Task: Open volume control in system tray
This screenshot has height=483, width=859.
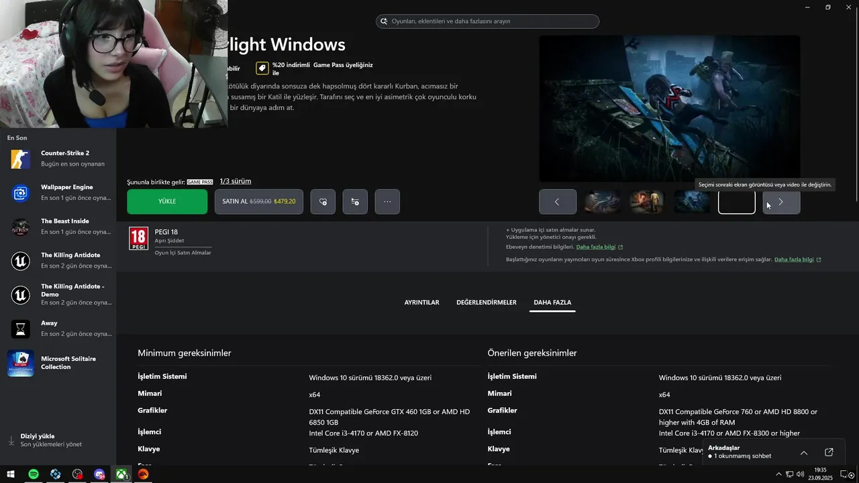Action: pyautogui.click(x=801, y=474)
